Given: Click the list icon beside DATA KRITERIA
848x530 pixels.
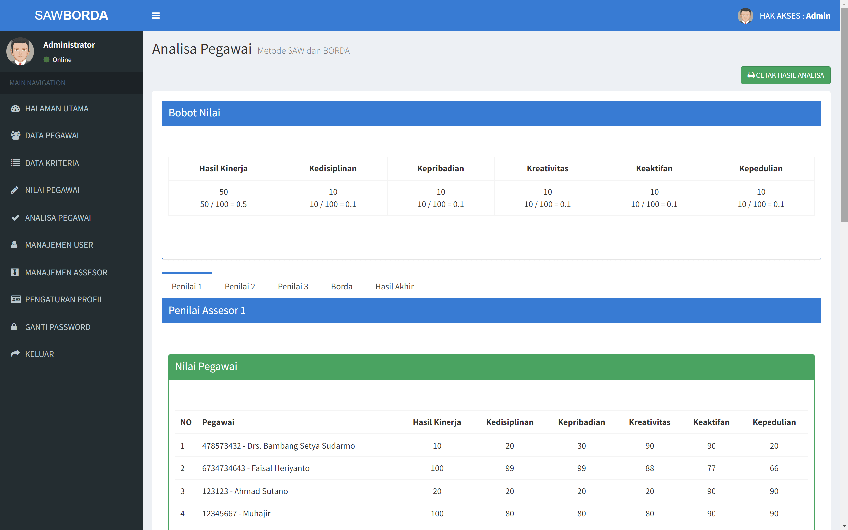Looking at the screenshot, I should [x=16, y=163].
